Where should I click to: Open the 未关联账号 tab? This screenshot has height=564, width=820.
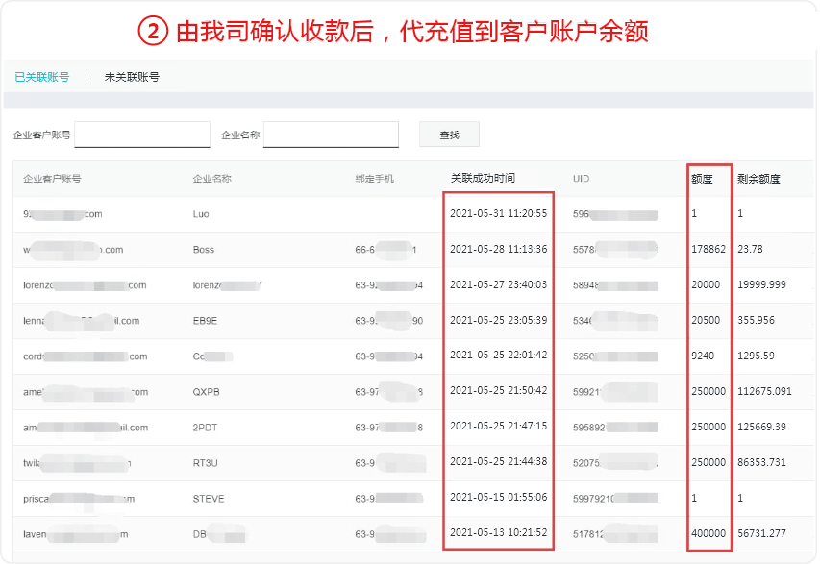(x=132, y=77)
